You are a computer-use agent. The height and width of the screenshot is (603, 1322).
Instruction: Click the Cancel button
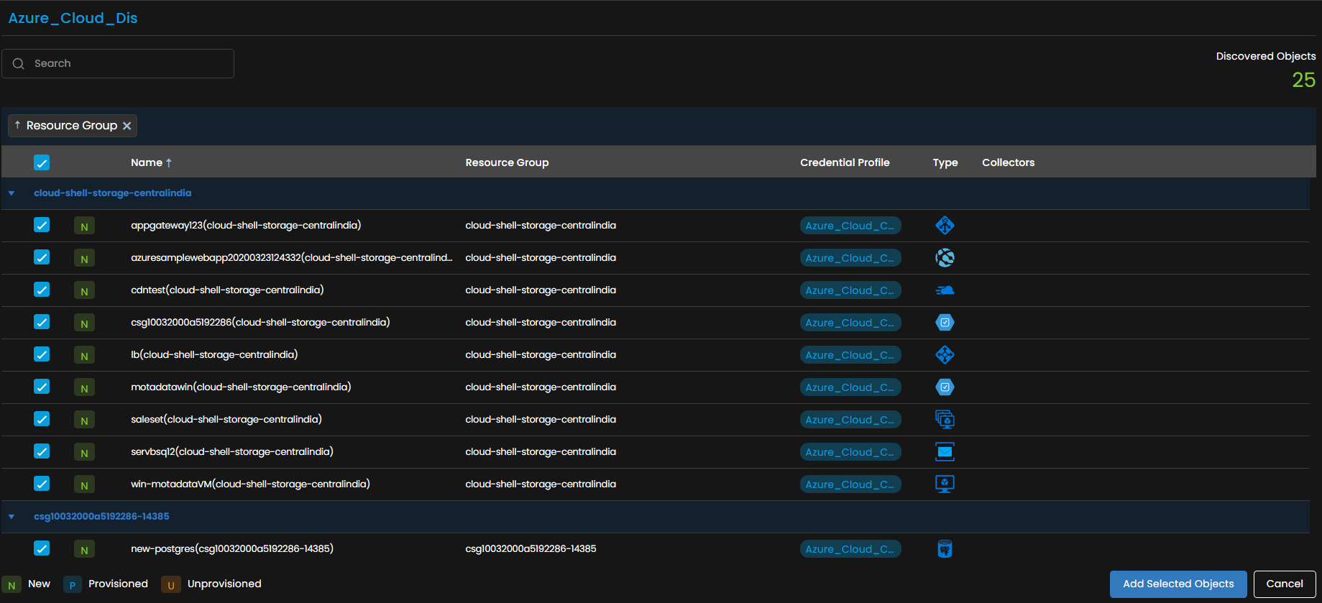click(1284, 584)
